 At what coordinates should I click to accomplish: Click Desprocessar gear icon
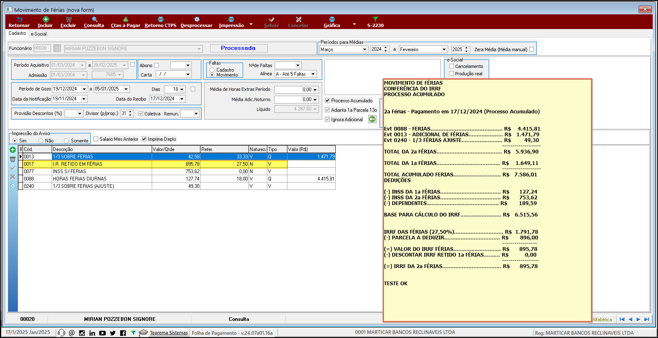point(197,19)
